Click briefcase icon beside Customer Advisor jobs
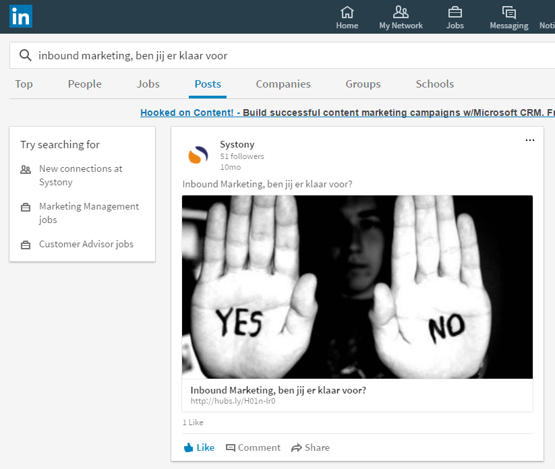This screenshot has height=469, width=555. (26, 245)
